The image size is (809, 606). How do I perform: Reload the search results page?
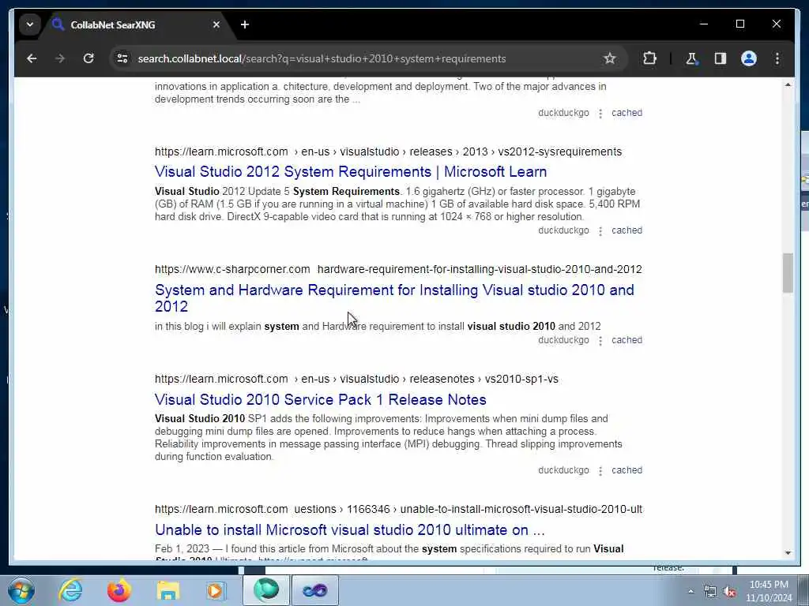(88, 58)
